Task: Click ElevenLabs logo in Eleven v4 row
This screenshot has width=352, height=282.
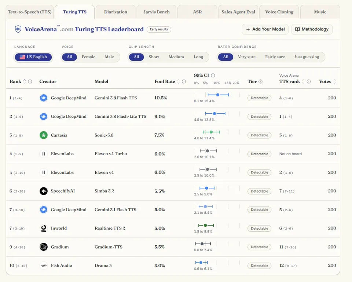Action: pyautogui.click(x=44, y=172)
